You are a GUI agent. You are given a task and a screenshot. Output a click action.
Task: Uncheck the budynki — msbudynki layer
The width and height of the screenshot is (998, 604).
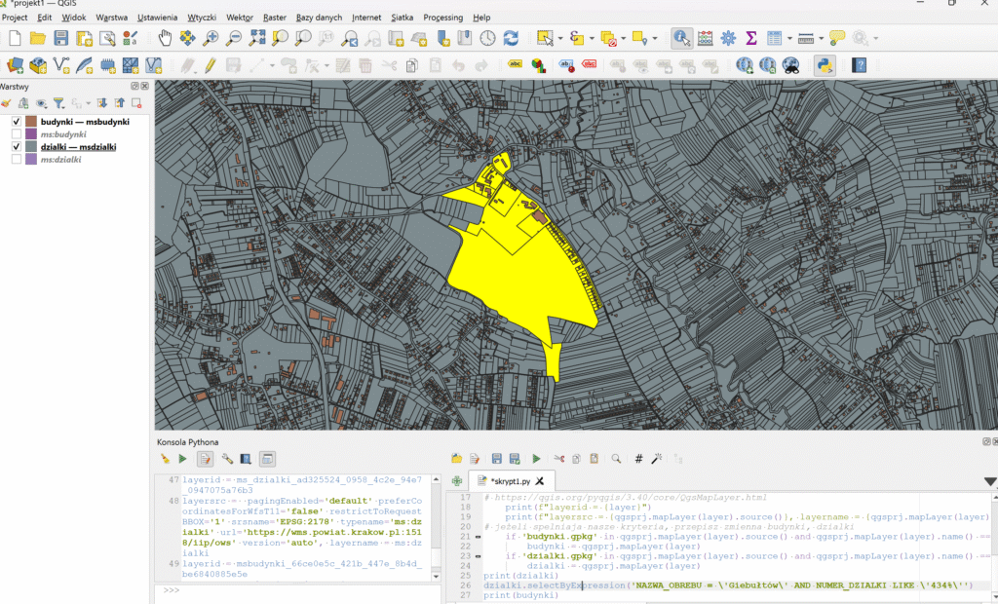[x=17, y=121]
